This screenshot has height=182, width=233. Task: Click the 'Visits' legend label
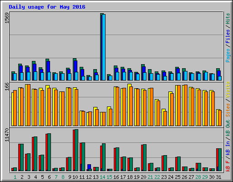point(228,90)
